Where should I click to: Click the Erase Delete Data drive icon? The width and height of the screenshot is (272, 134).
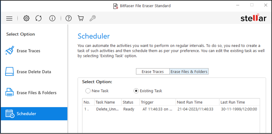10,72
